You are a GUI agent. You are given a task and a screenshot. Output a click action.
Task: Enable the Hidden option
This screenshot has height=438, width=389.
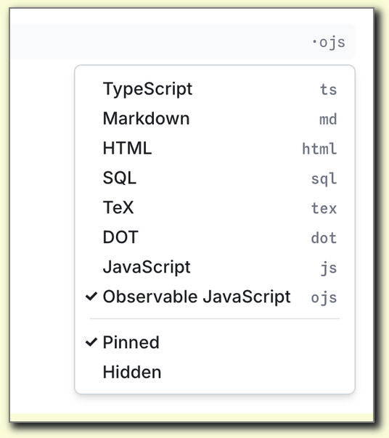coord(215,372)
